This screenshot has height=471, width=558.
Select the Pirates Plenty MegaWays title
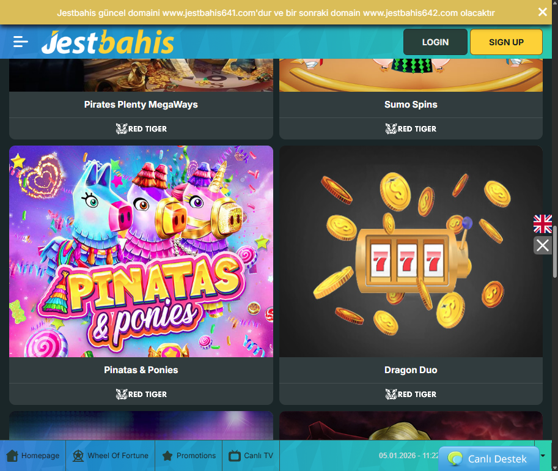pyautogui.click(x=141, y=105)
